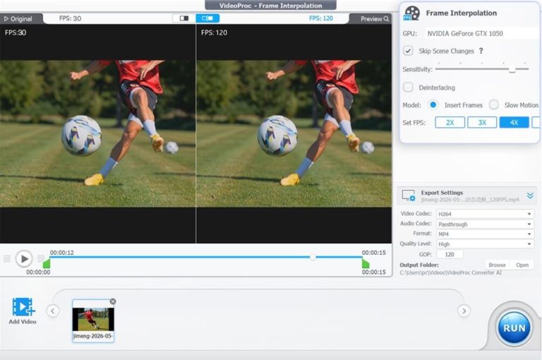
Task: Click the output folder path text
Action: tap(450, 273)
